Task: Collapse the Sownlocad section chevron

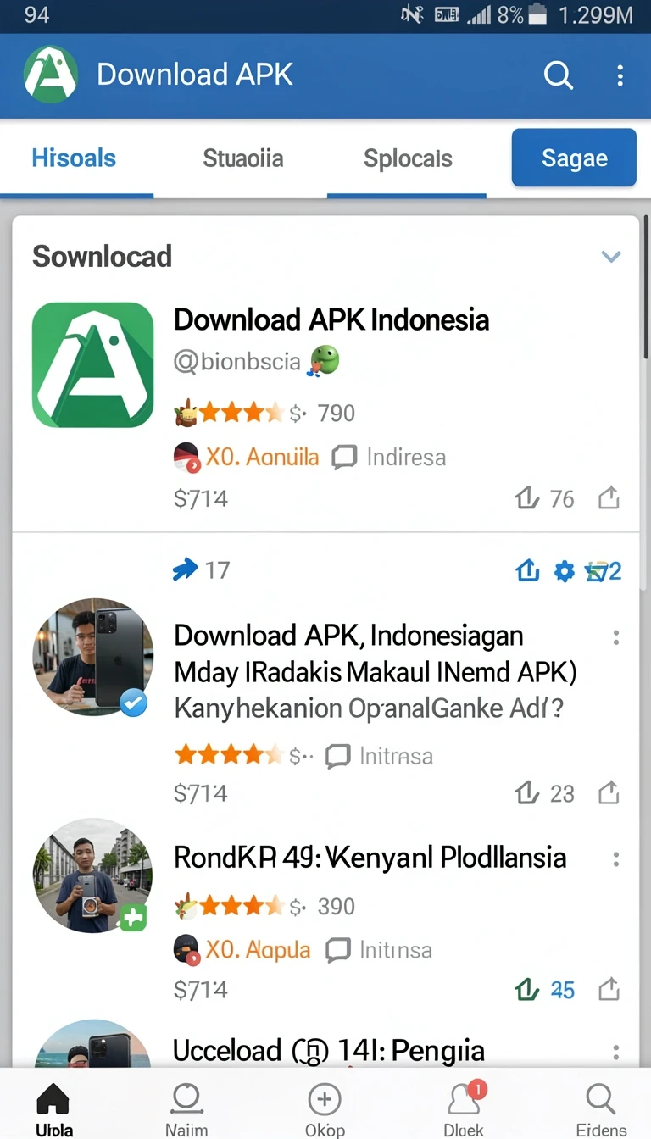Action: (611, 257)
